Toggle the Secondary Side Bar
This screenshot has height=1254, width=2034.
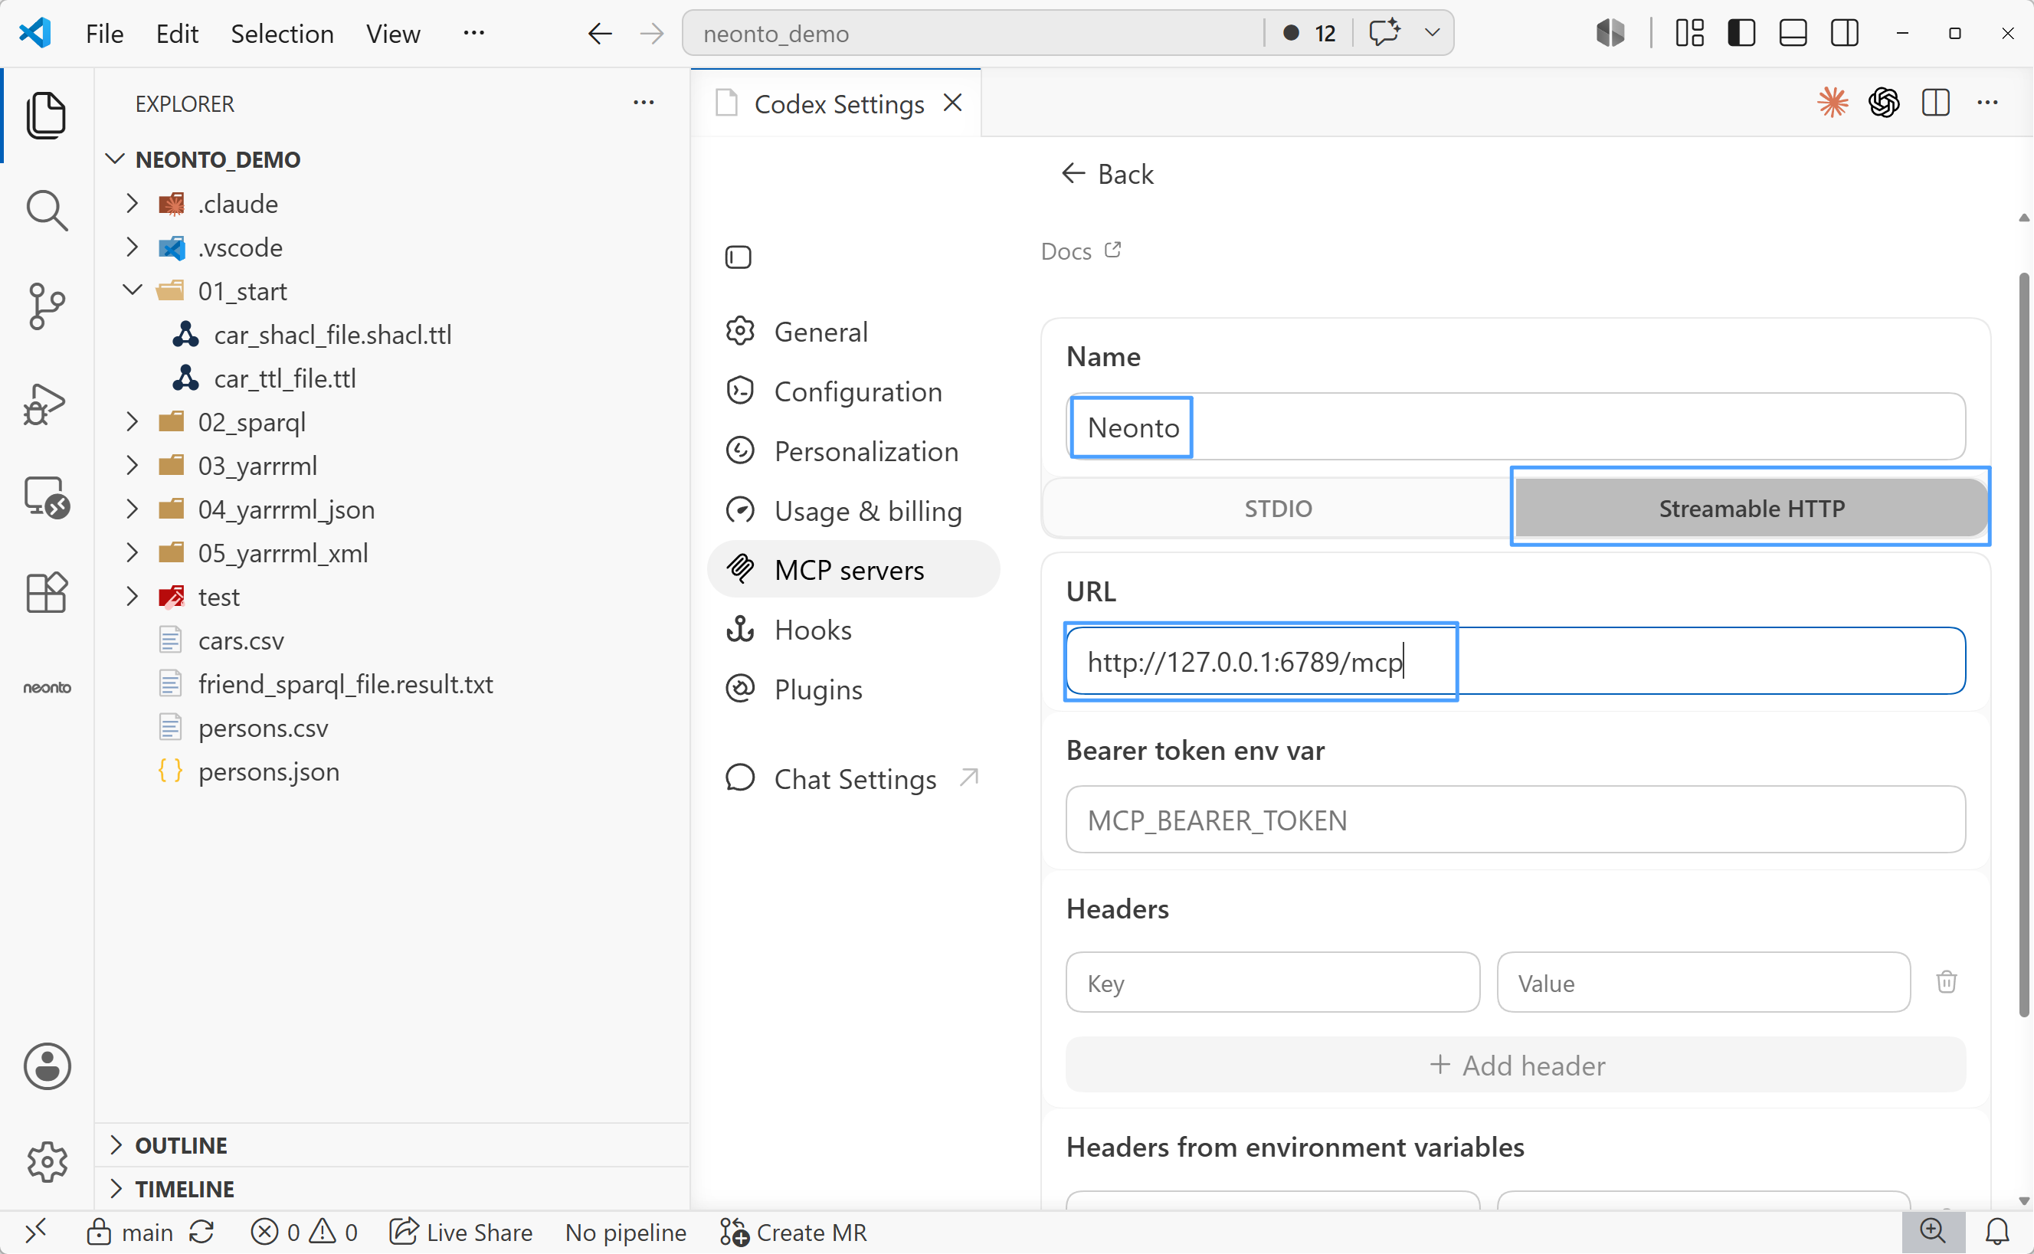click(x=1844, y=33)
